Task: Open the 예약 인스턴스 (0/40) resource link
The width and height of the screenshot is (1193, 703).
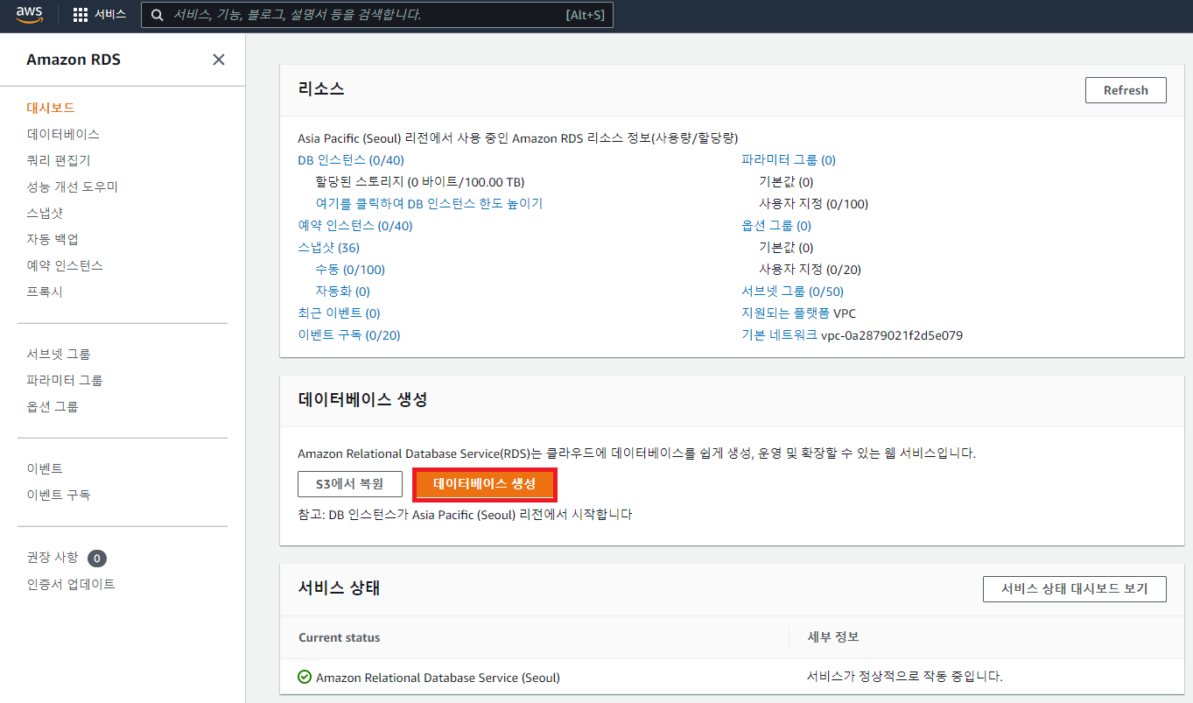Action: pyautogui.click(x=355, y=225)
